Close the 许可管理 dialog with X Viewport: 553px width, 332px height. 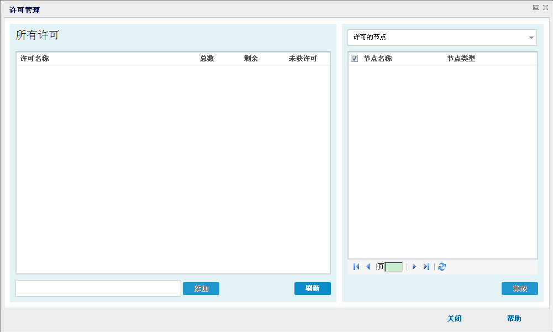[x=545, y=7]
